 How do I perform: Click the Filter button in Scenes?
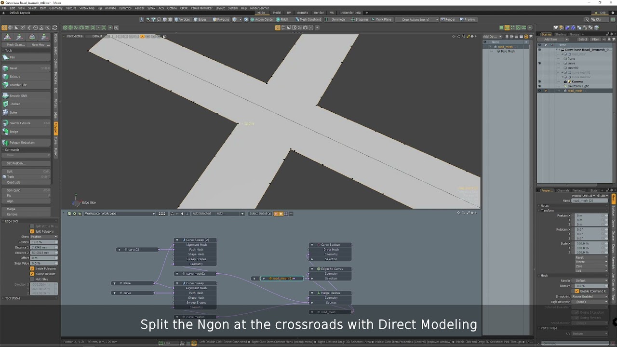coord(595,40)
